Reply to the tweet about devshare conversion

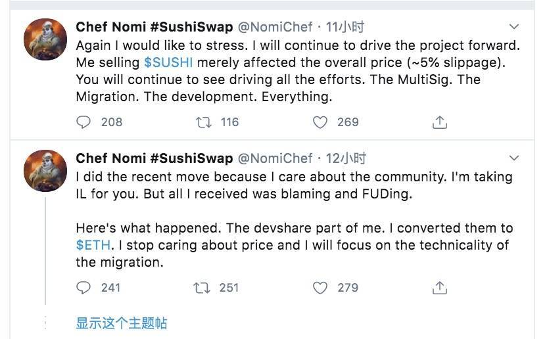tap(83, 287)
